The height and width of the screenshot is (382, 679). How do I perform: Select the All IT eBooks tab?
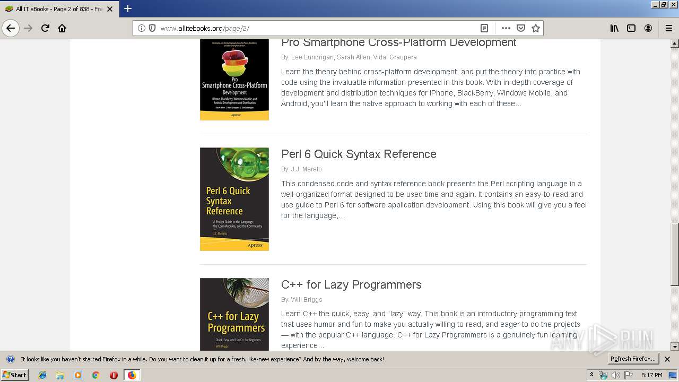(x=59, y=9)
